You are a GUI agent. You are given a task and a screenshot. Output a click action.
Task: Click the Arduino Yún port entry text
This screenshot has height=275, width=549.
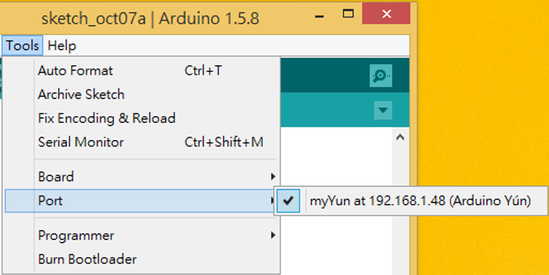click(x=420, y=200)
